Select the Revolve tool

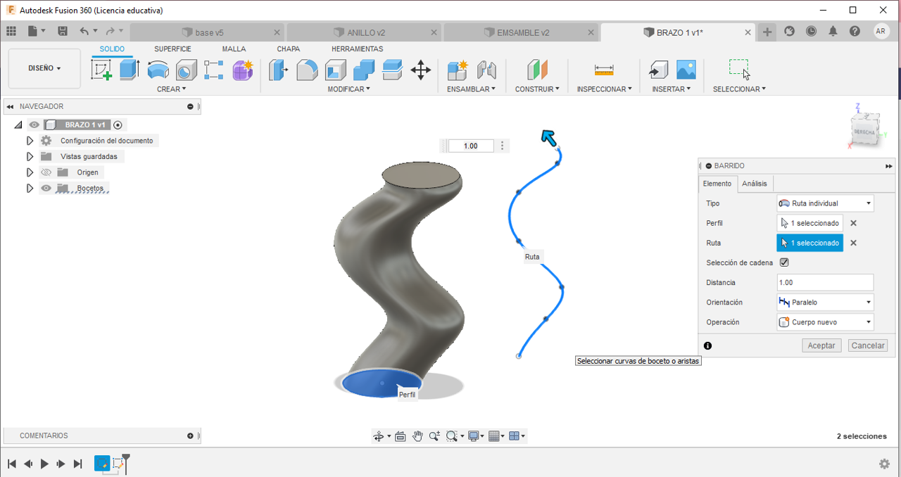[x=158, y=70]
